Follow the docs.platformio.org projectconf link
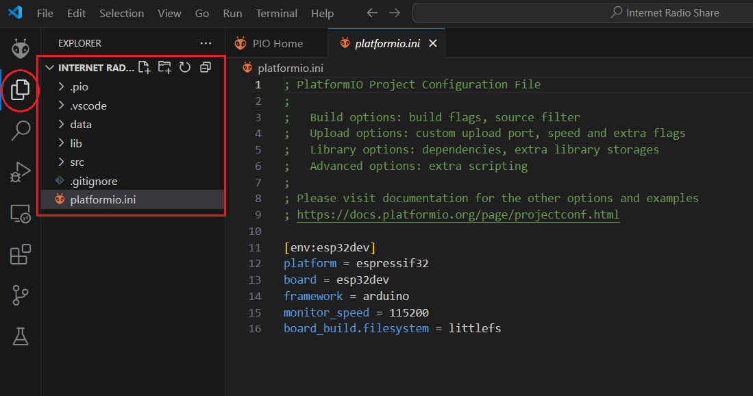The width and height of the screenshot is (753, 396). point(458,214)
